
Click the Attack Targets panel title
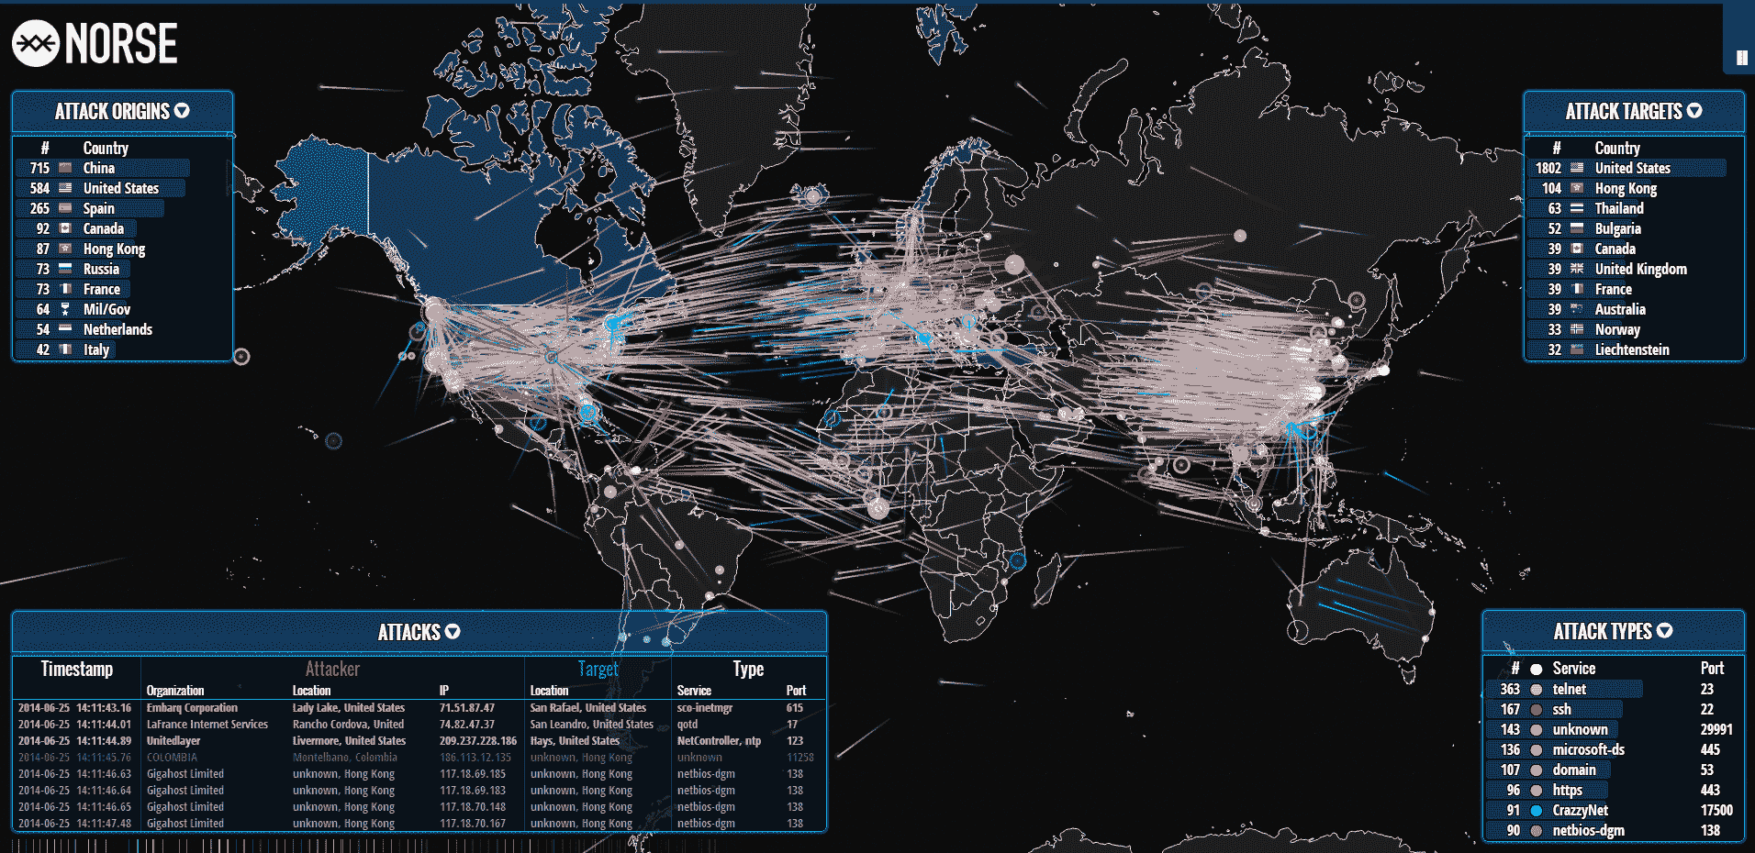(x=1624, y=111)
